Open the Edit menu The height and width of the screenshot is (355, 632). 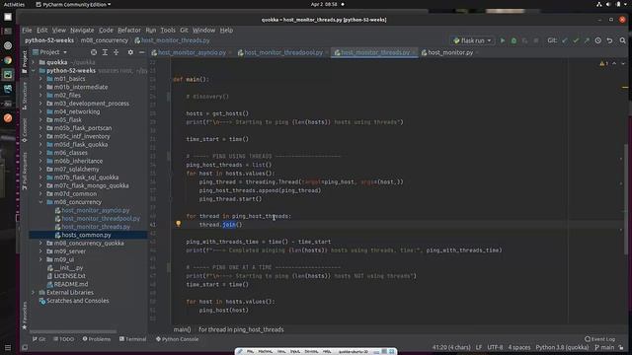pos(41,31)
